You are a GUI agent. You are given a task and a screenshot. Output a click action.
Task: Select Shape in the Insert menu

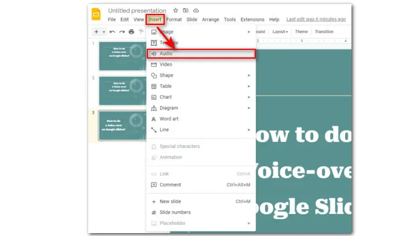coord(201,75)
